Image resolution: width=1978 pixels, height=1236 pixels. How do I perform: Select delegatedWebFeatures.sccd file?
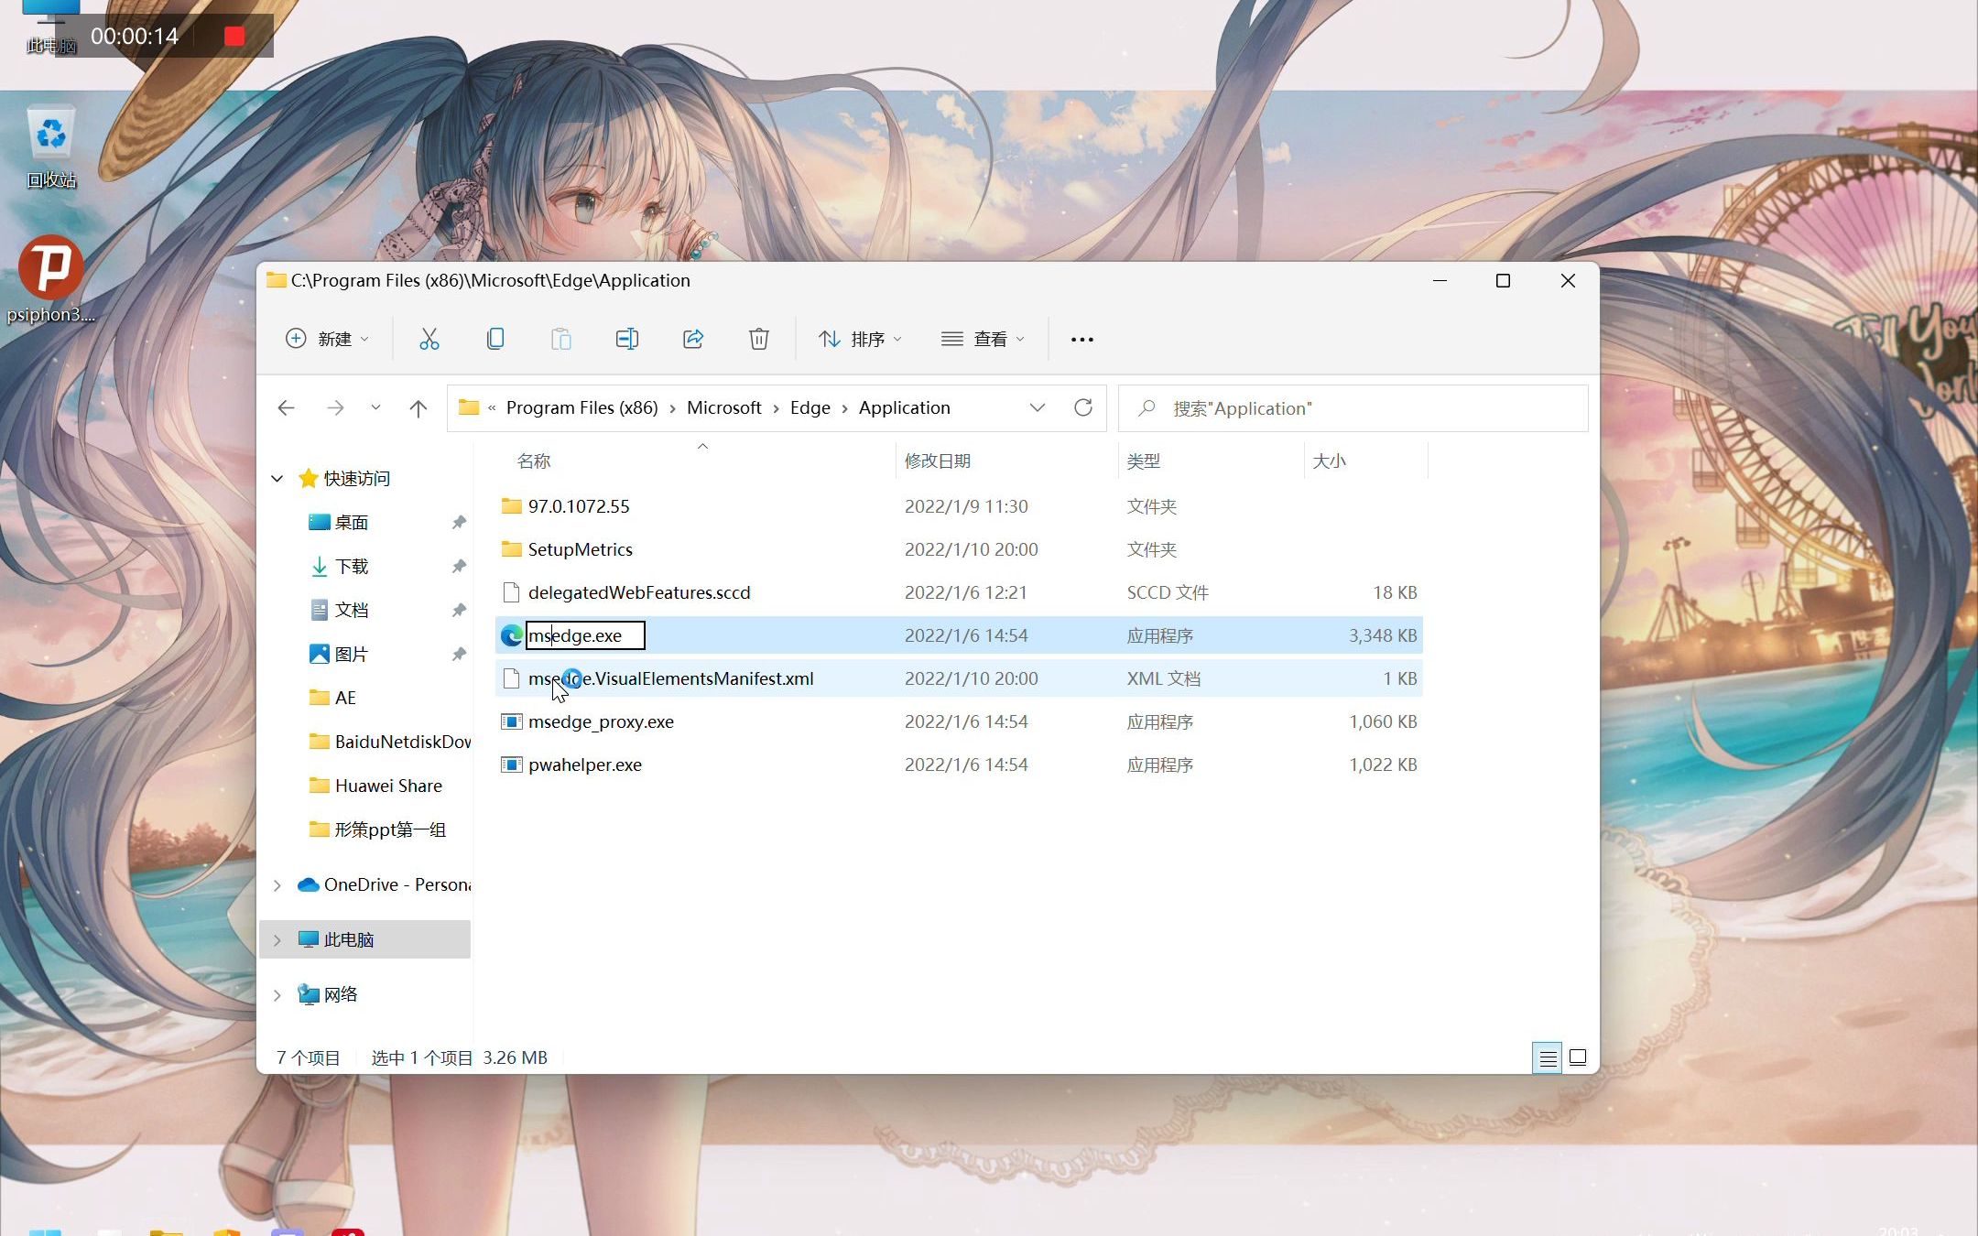pos(638,592)
